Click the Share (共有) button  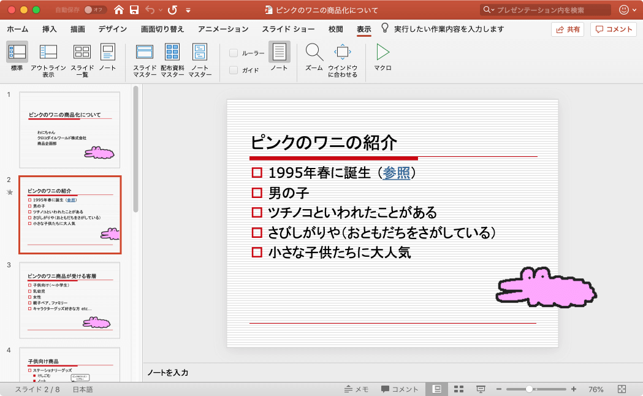click(x=568, y=29)
